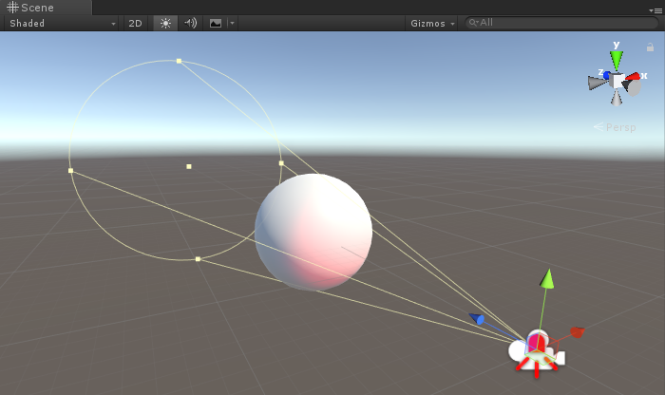Click the green Y axis cone
The height and width of the screenshot is (395, 665).
click(617, 61)
